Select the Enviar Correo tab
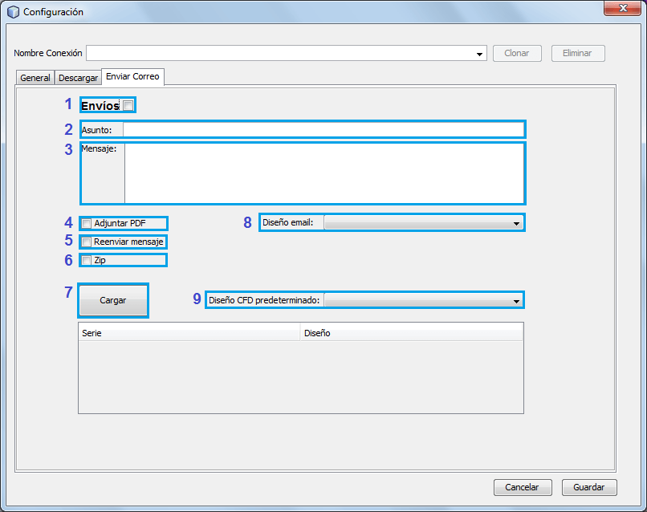The width and height of the screenshot is (647, 512). point(132,77)
